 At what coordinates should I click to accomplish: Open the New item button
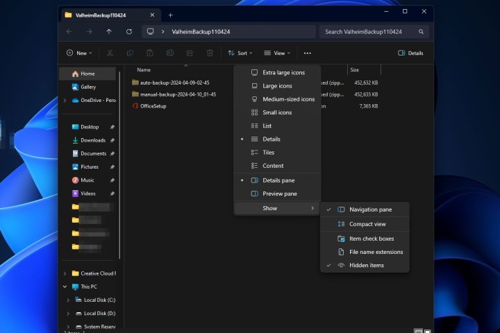(80, 53)
